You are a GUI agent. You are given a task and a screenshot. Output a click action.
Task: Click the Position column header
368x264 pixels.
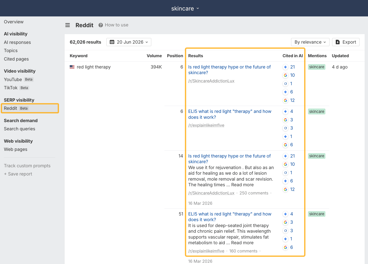[175, 56]
